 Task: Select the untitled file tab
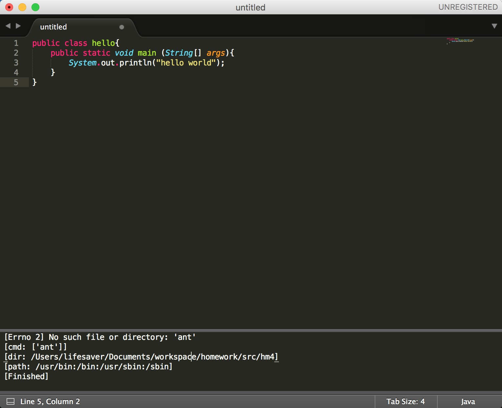[53, 27]
